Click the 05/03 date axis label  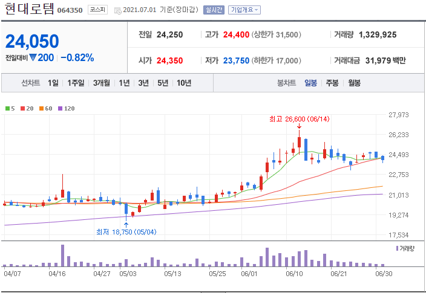pos(128,274)
